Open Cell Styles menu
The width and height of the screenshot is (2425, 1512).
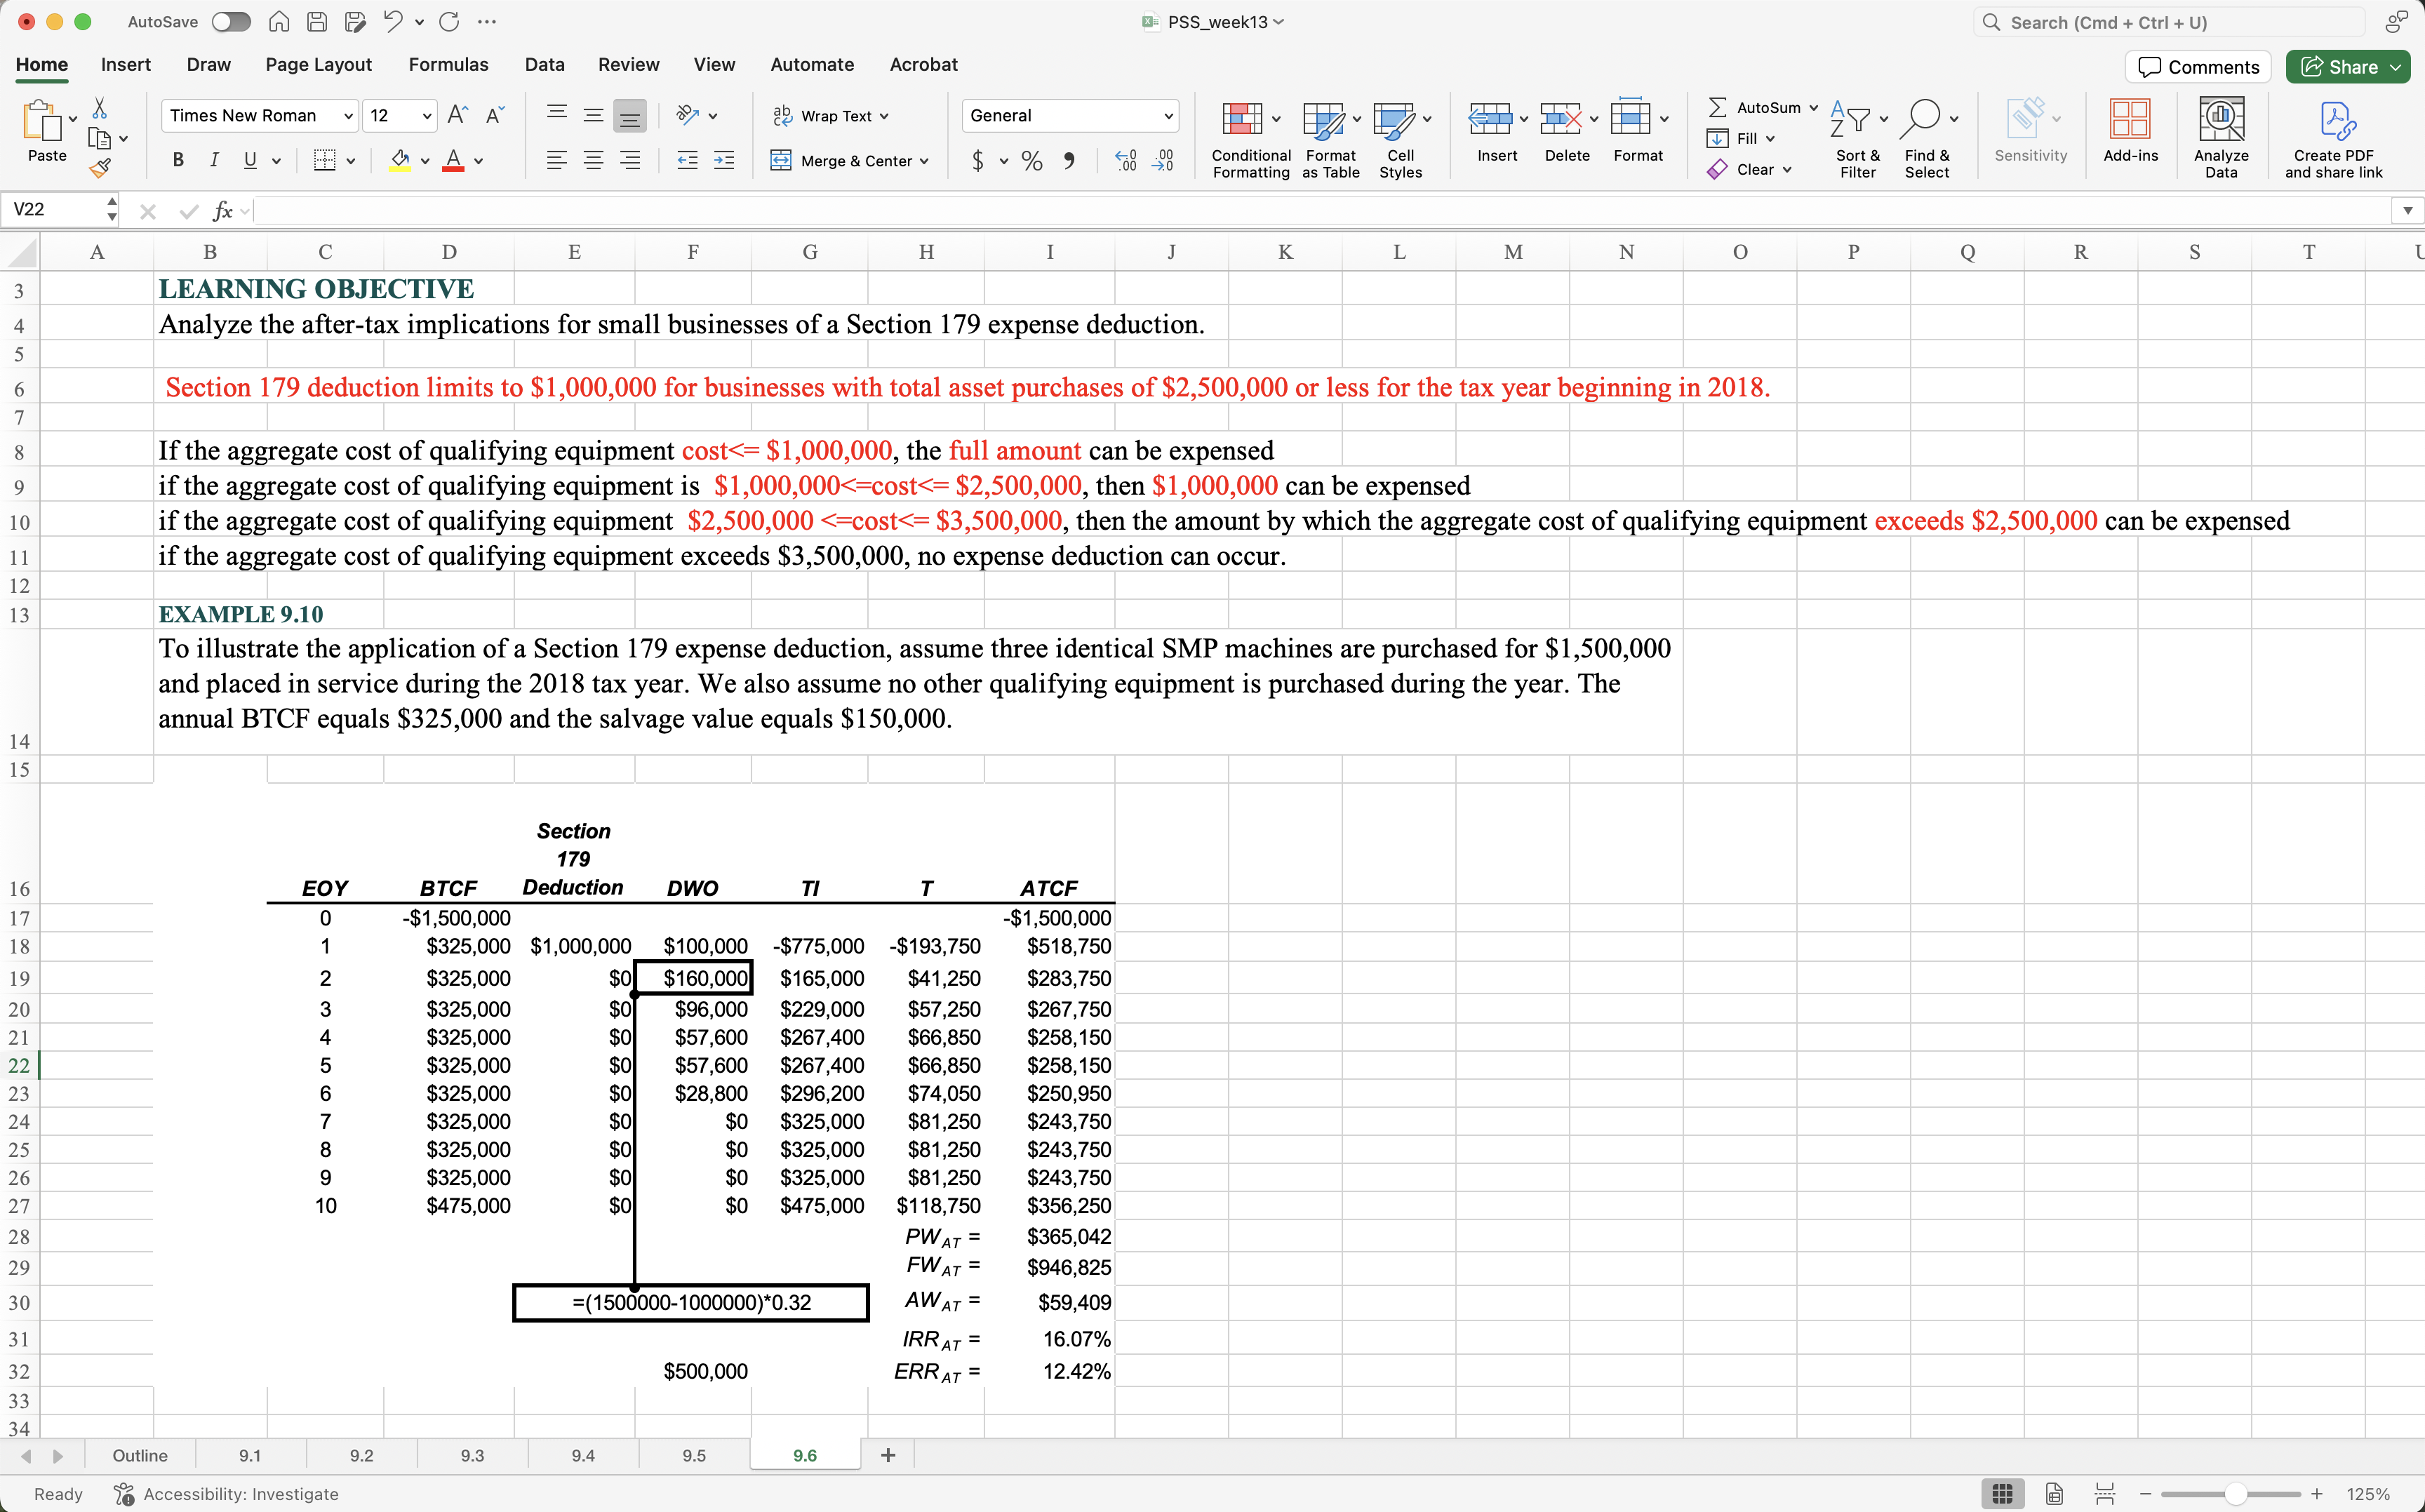click(x=1401, y=139)
